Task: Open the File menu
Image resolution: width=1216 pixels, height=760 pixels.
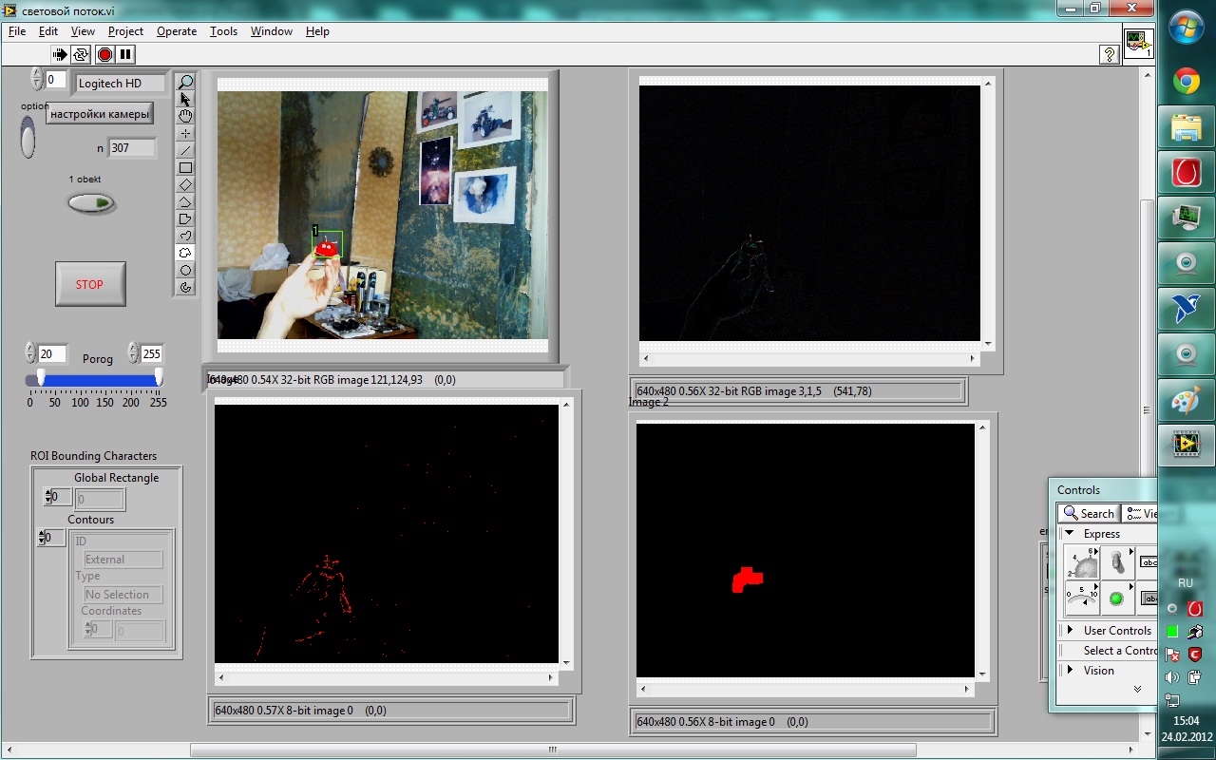Action: [17, 31]
